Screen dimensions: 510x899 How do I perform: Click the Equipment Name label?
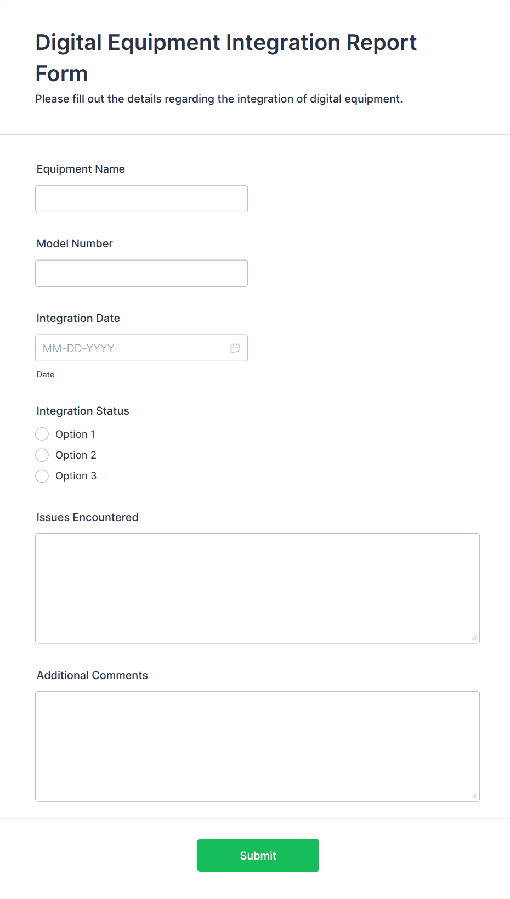(81, 169)
